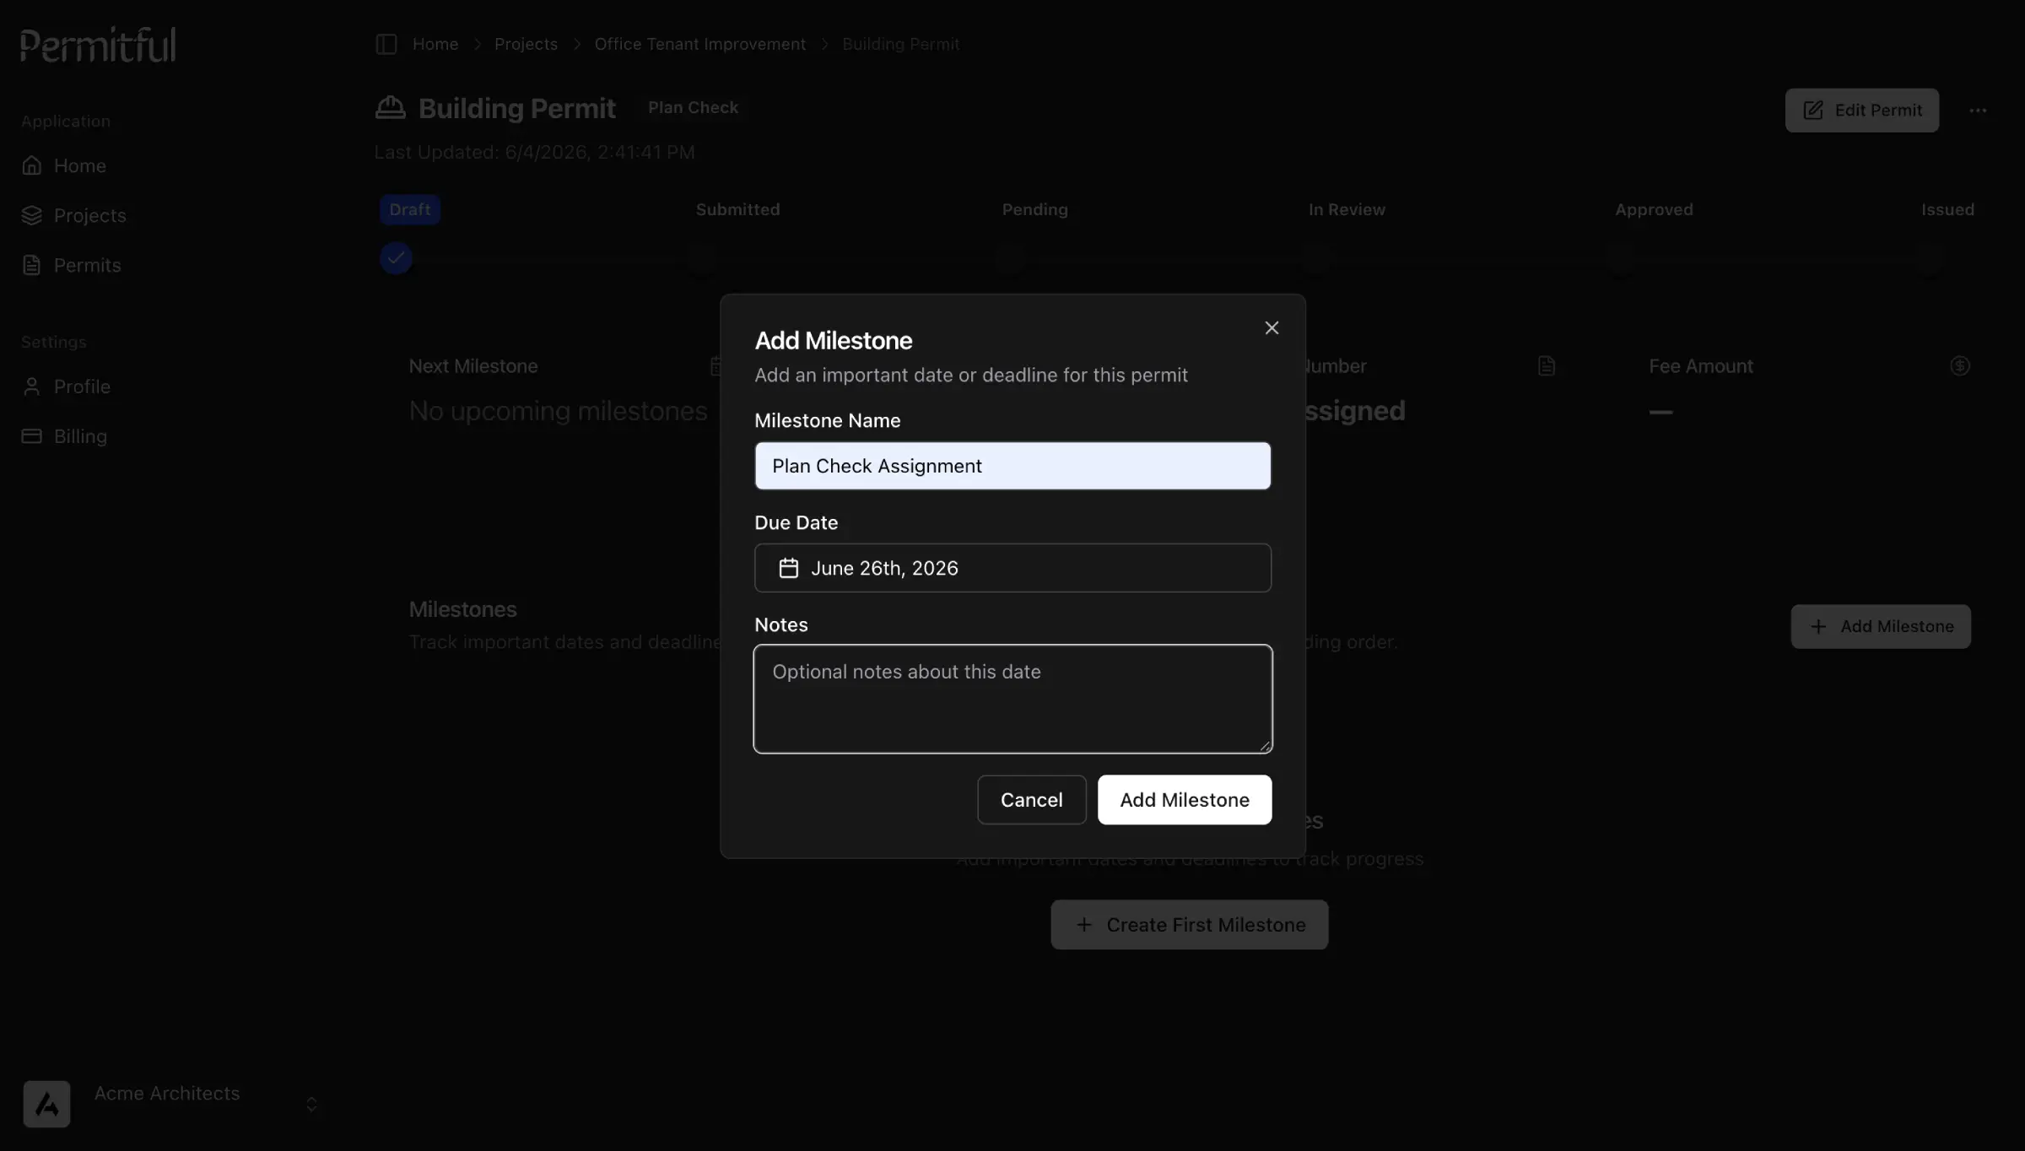The height and width of the screenshot is (1151, 2025).
Task: Click the Draft completed checkmark circle
Action: (396, 257)
